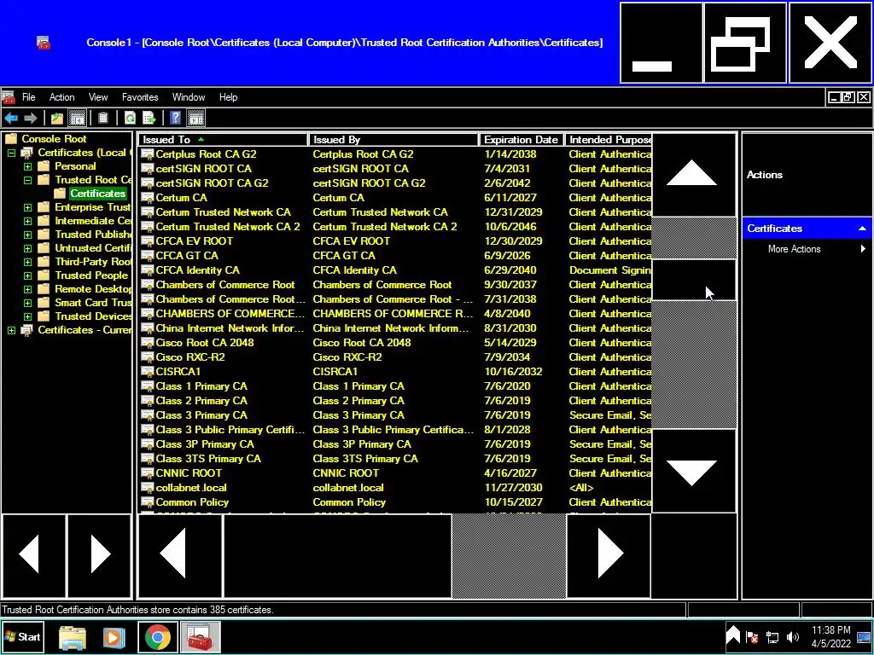
Task: Collapse the Trusted Root Certification Authorities node
Action: pyautogui.click(x=28, y=180)
